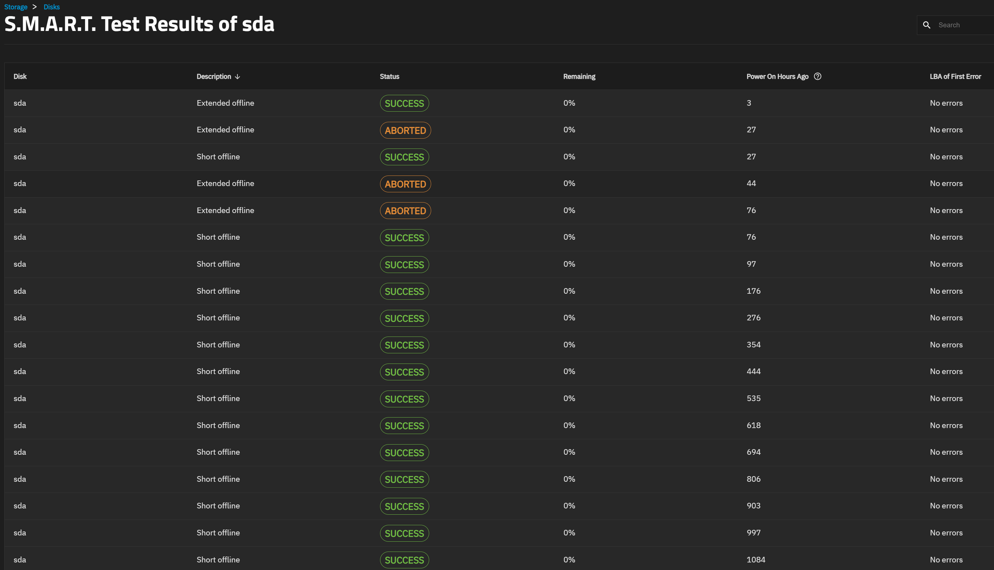Viewport: 994px width, 570px height.
Task: Select the power on hours value 535
Action: [x=753, y=398]
